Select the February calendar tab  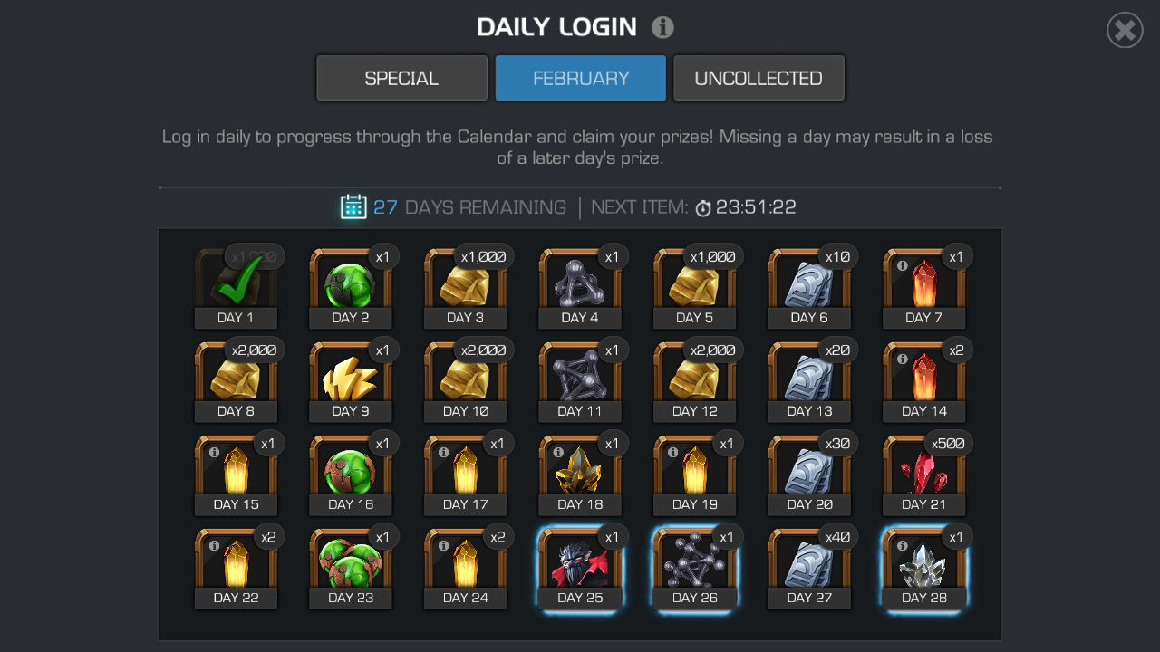[x=581, y=78]
